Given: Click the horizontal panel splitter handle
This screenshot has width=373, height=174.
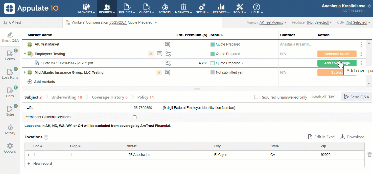Looking at the screenshot, I should (197, 89).
